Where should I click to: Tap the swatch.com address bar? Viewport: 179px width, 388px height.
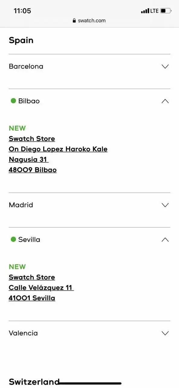coord(89,21)
